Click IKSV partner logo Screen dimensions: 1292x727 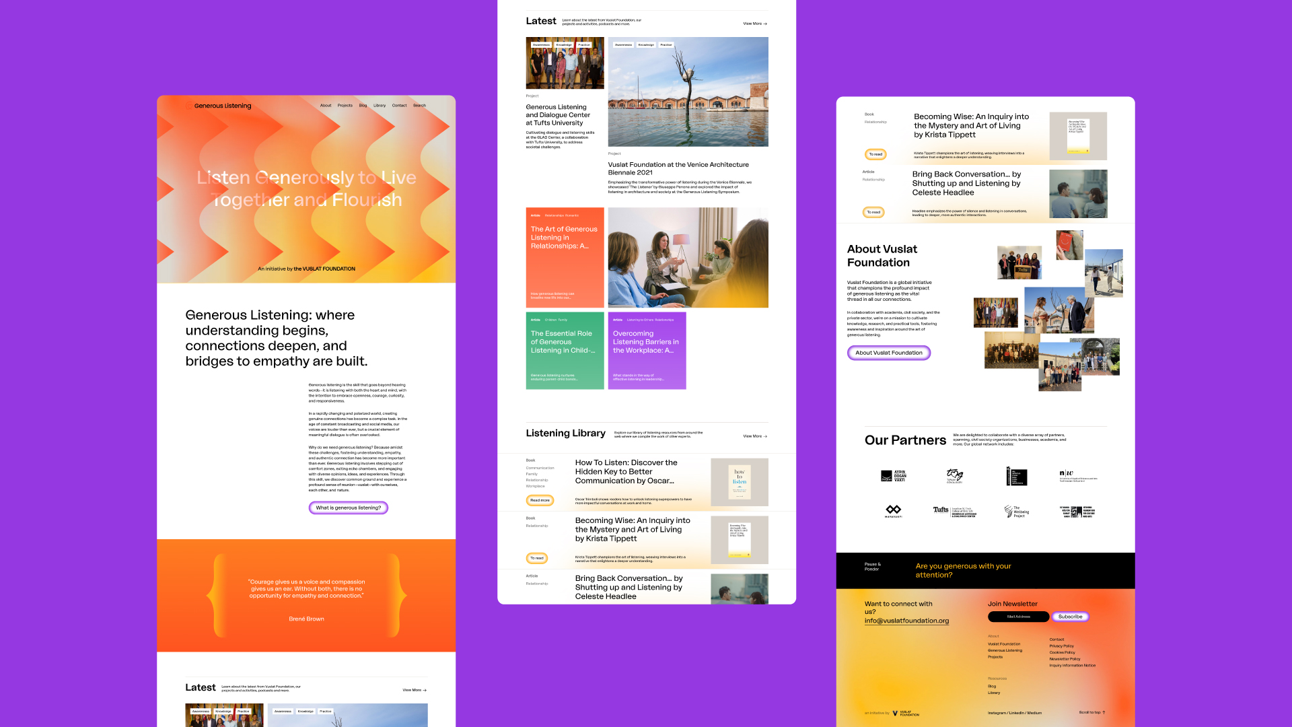click(1078, 512)
